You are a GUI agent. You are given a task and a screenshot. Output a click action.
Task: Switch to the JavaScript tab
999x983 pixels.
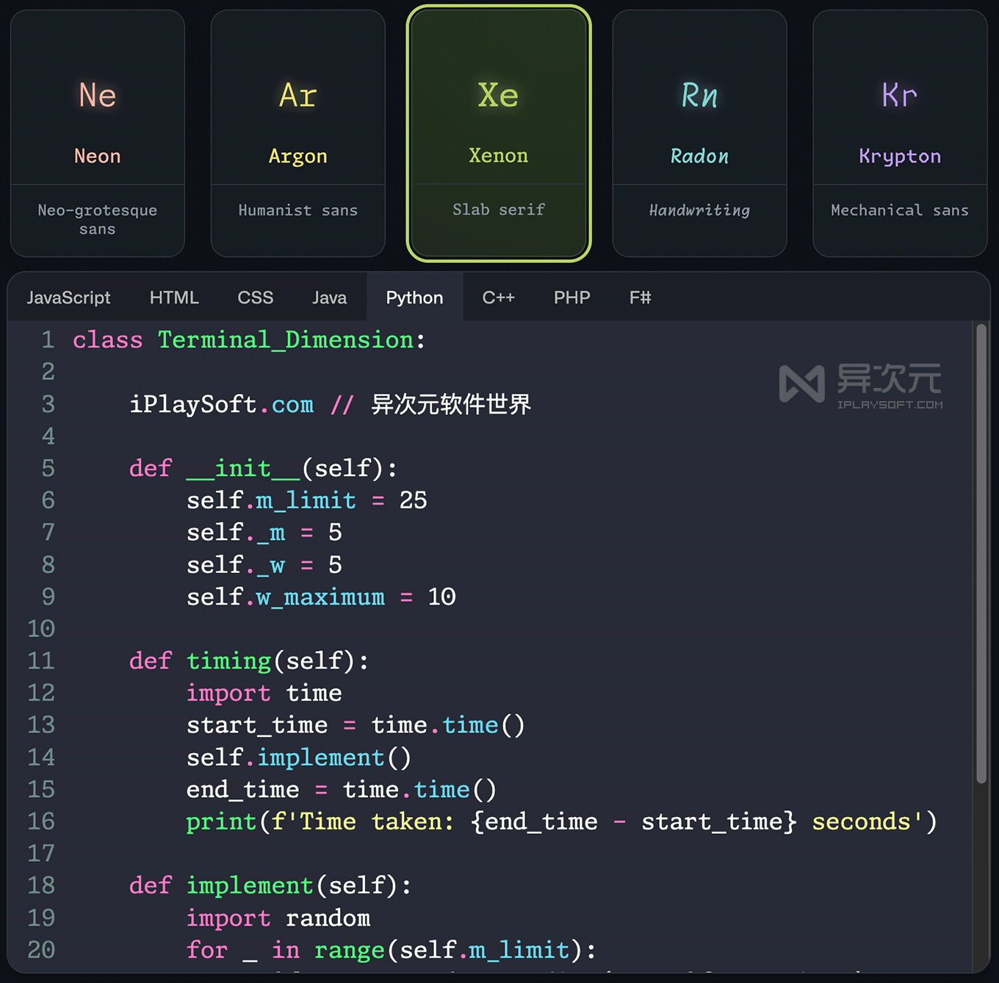[x=68, y=297]
